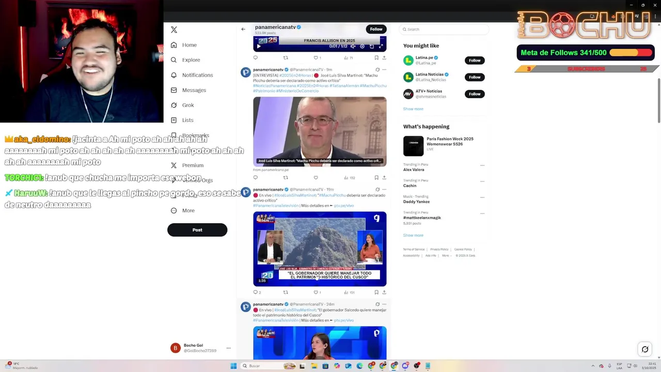Follow Latina Noticias suggestion
Screen dimensions: 661x372
point(475,77)
